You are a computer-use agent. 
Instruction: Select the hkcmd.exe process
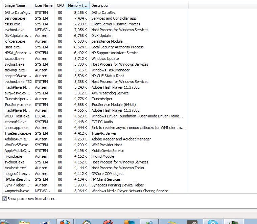[x=95, y=156]
